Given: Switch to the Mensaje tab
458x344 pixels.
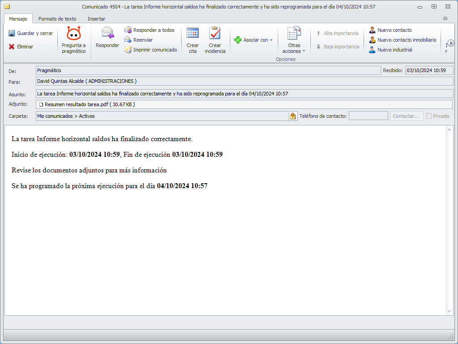Looking at the screenshot, I should 18,19.
